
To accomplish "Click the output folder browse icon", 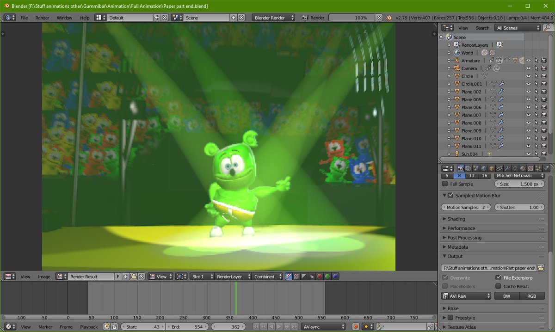I will pyautogui.click(x=541, y=268).
